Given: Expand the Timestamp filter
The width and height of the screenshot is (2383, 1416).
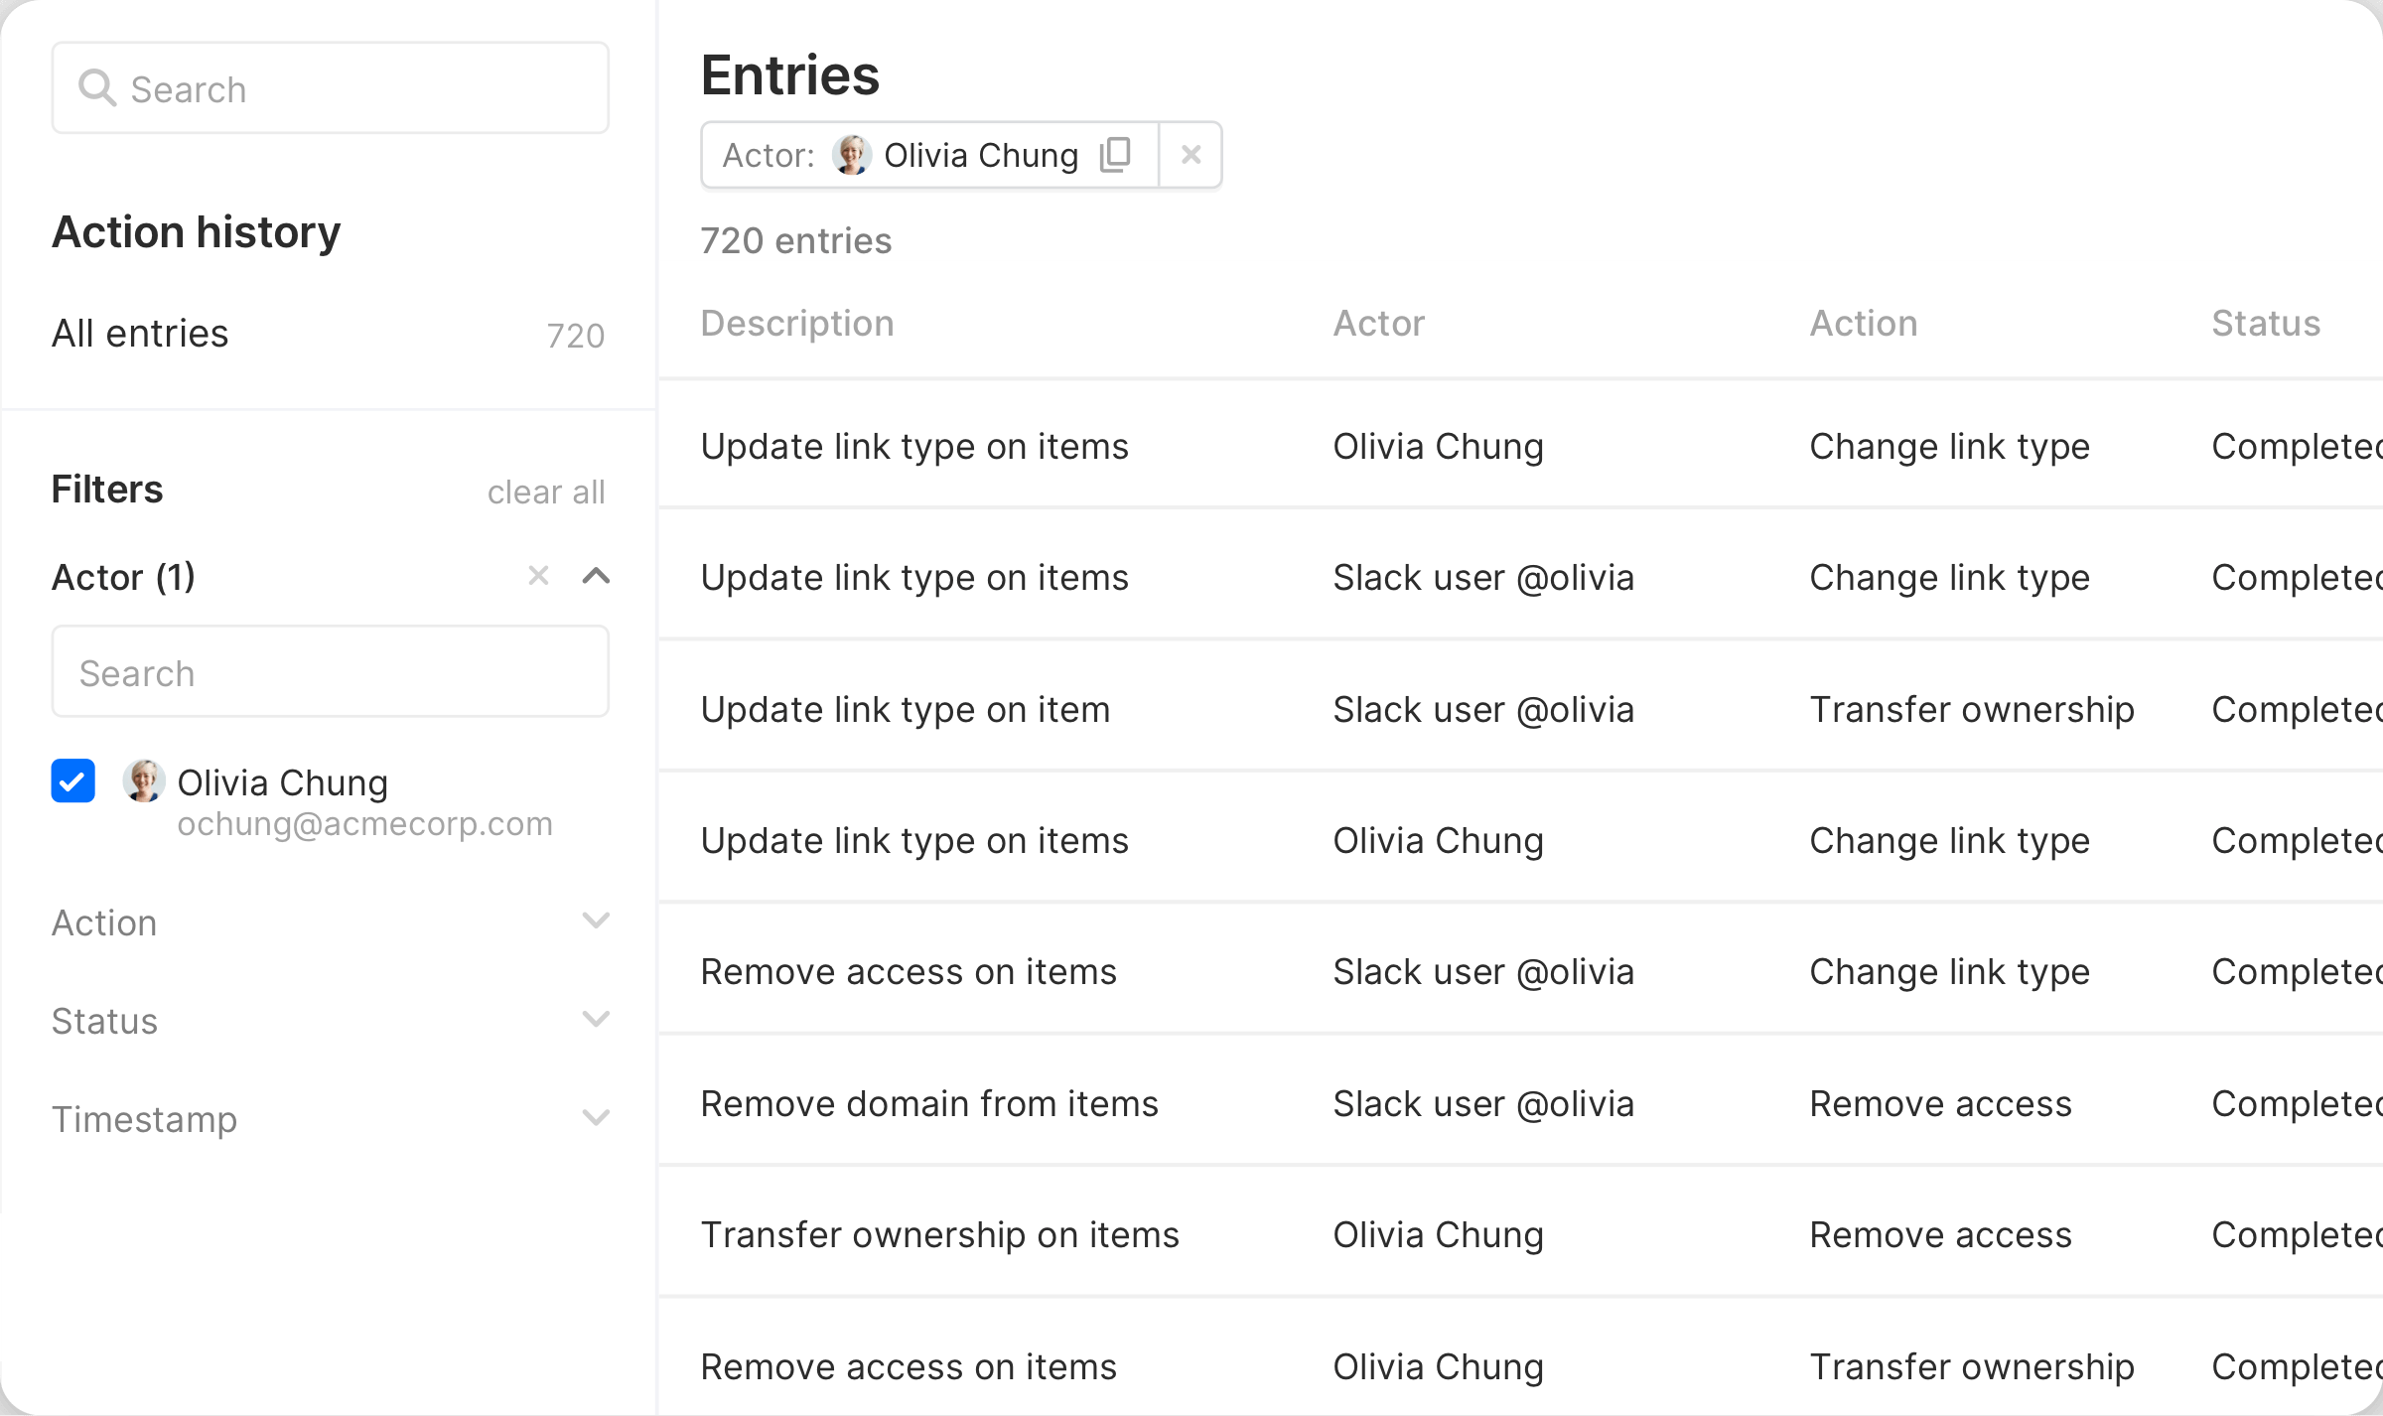Looking at the screenshot, I should coord(596,1118).
